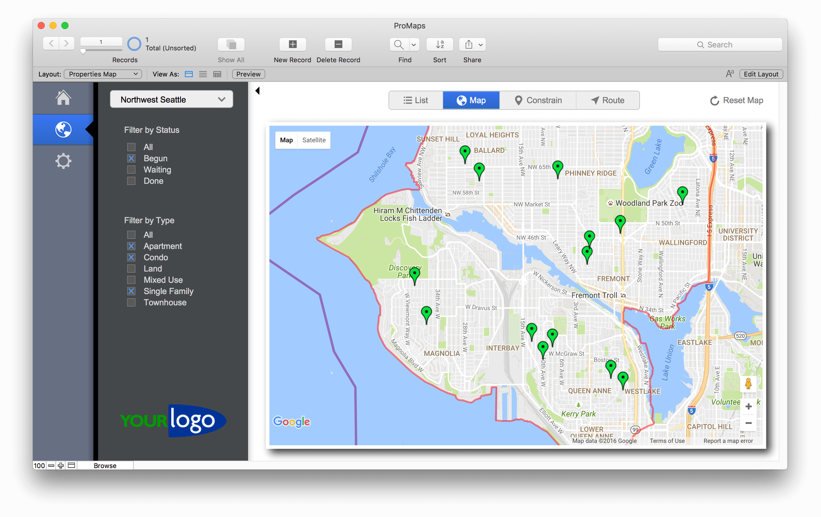Click the Reset Map icon
This screenshot has width=821, height=517.
click(715, 100)
